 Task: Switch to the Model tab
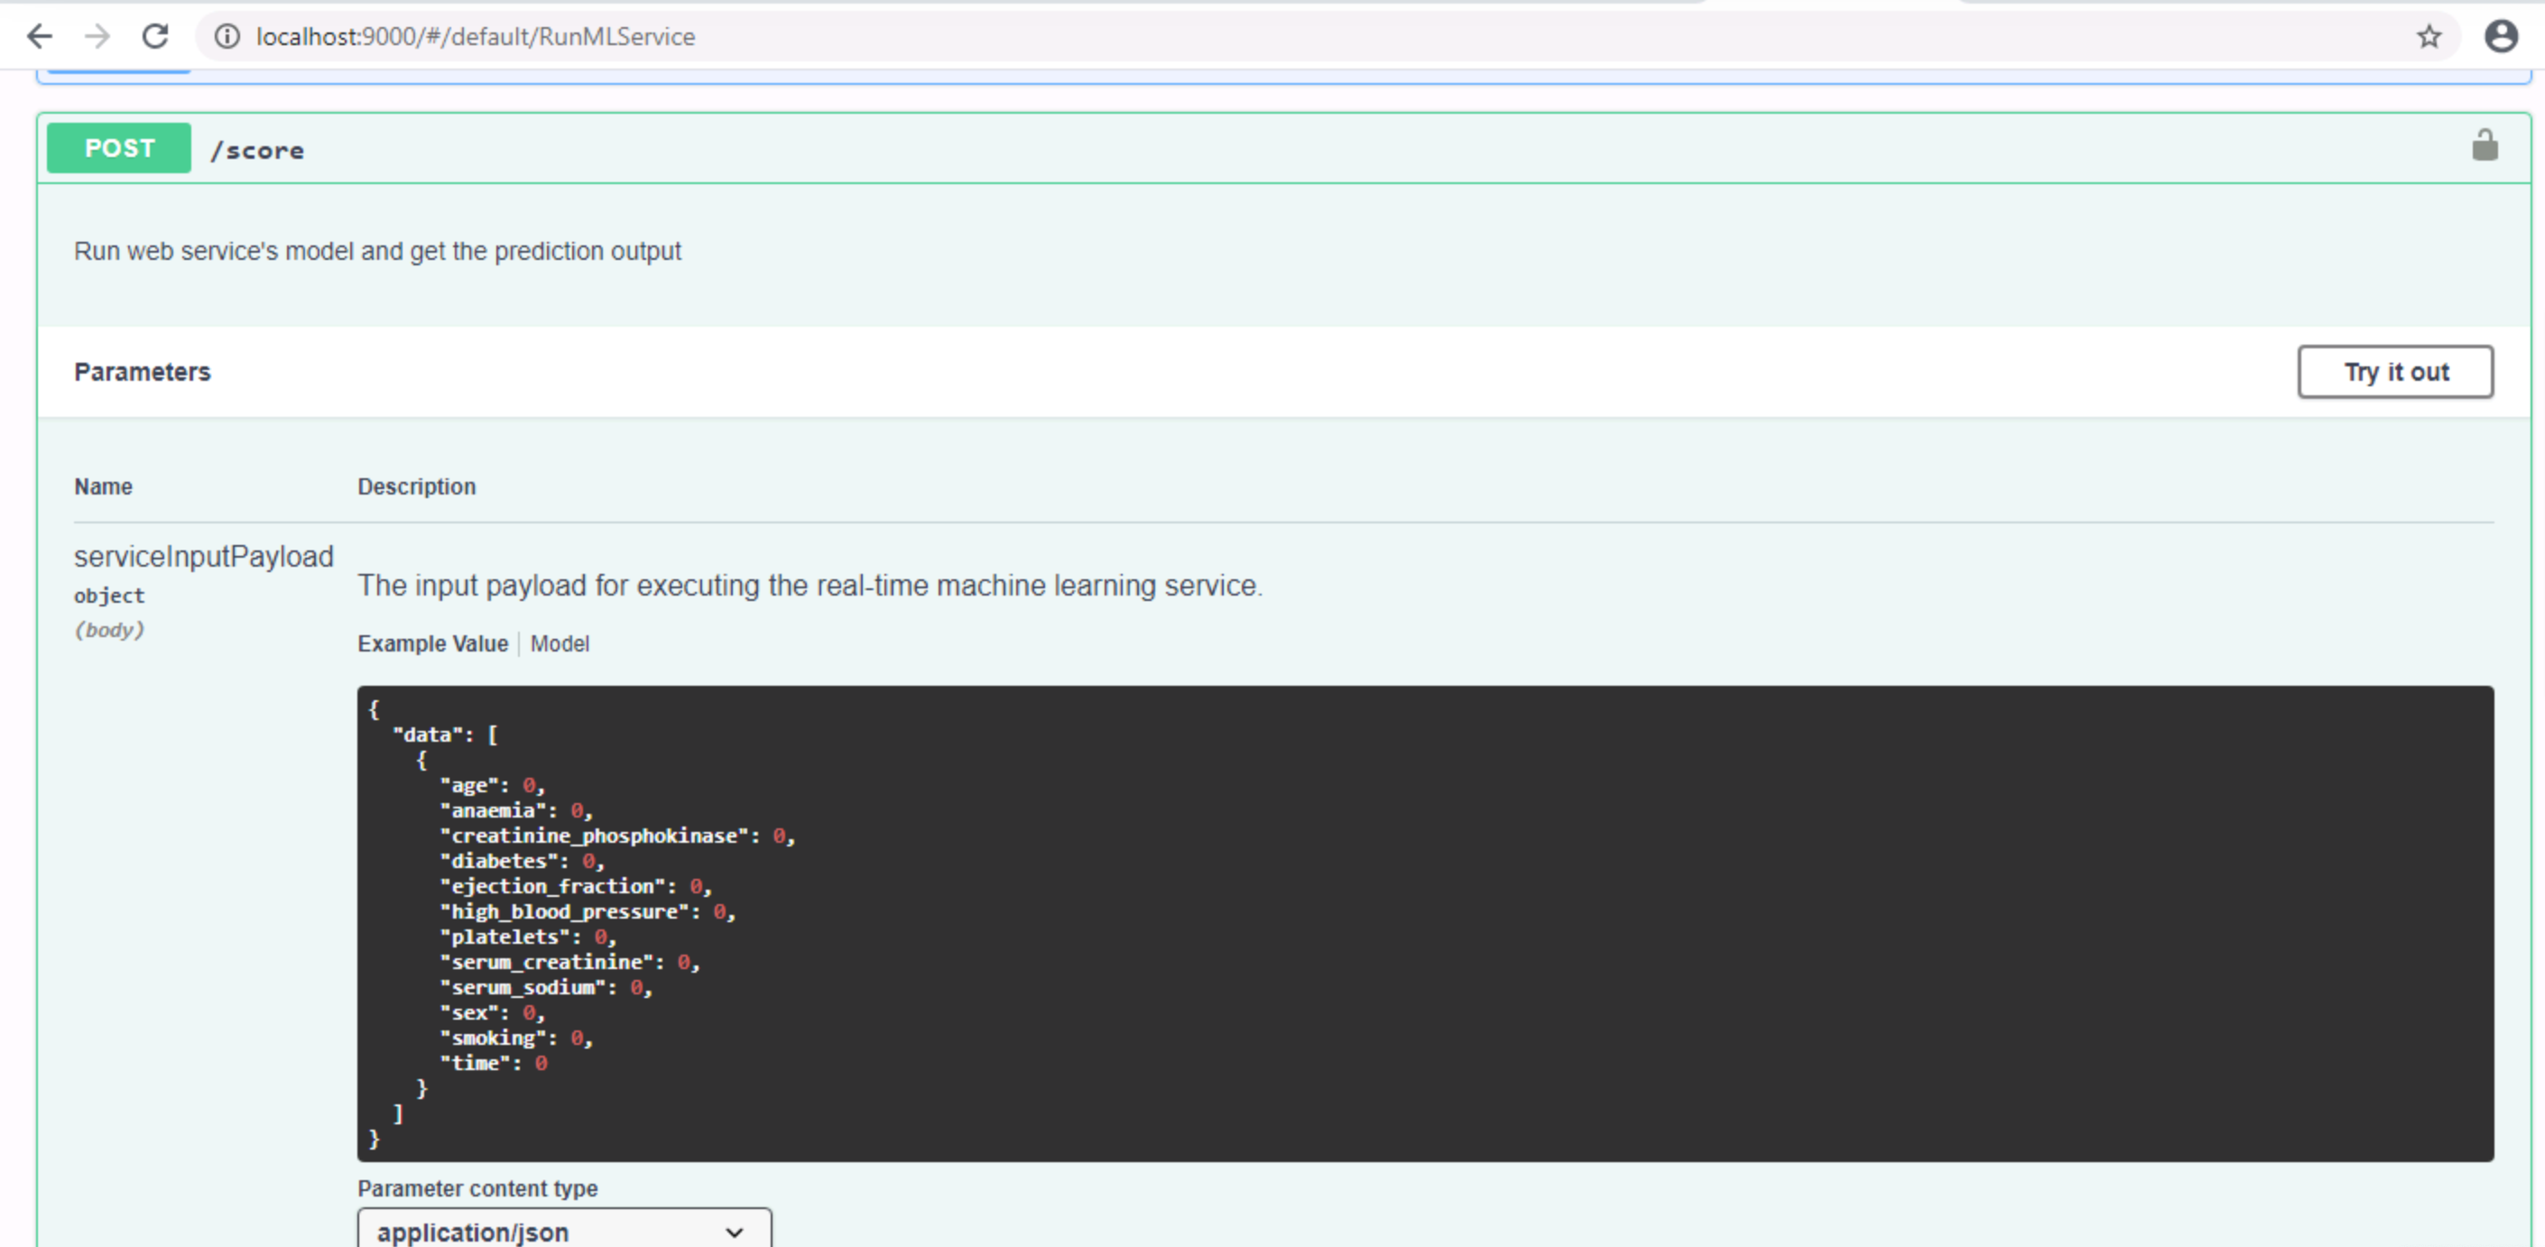560,643
